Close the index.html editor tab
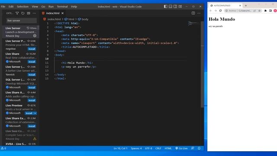The image size is (277, 156). [62, 13]
